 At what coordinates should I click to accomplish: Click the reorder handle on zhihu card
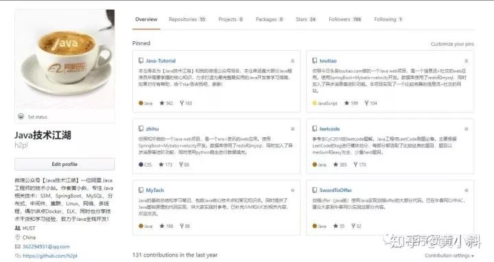pos(293,129)
